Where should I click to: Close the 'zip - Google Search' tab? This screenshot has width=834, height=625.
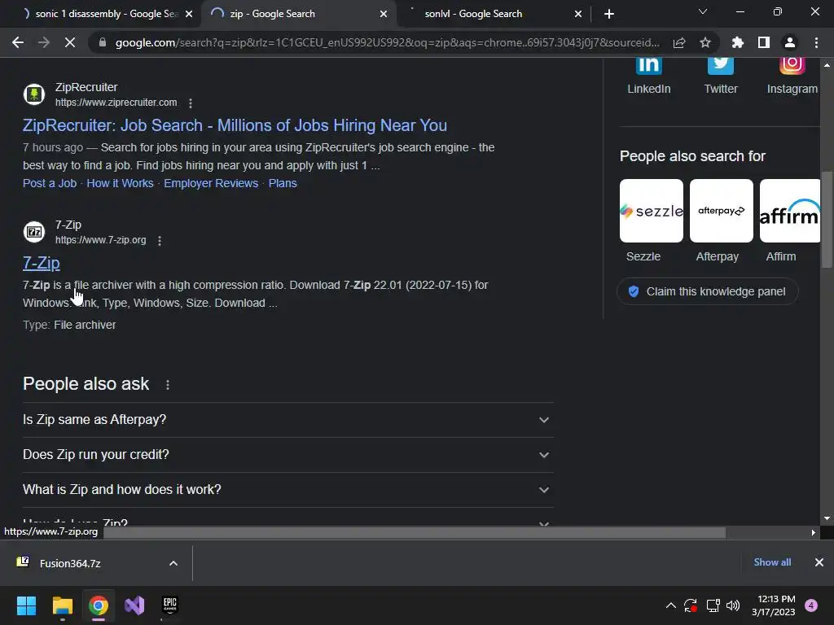pyautogui.click(x=384, y=14)
